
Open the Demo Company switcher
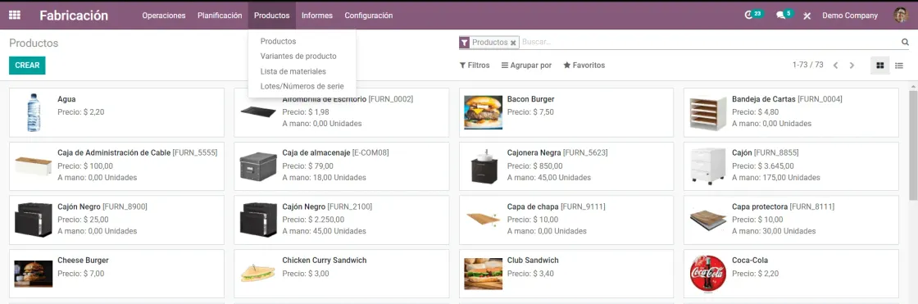(x=849, y=16)
